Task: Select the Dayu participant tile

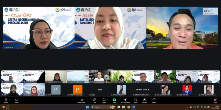Action: coord(99,90)
